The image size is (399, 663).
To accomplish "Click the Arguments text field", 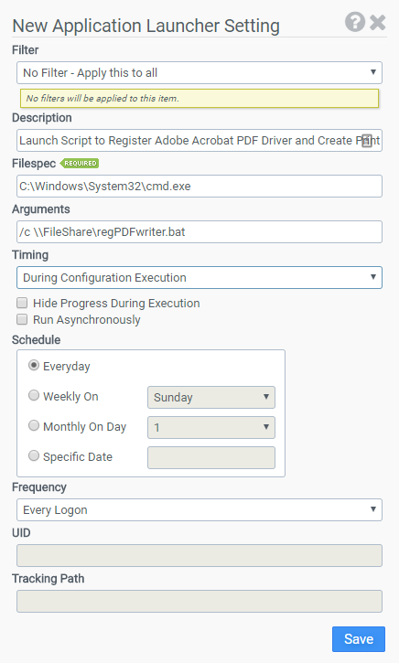I will tap(199, 231).
